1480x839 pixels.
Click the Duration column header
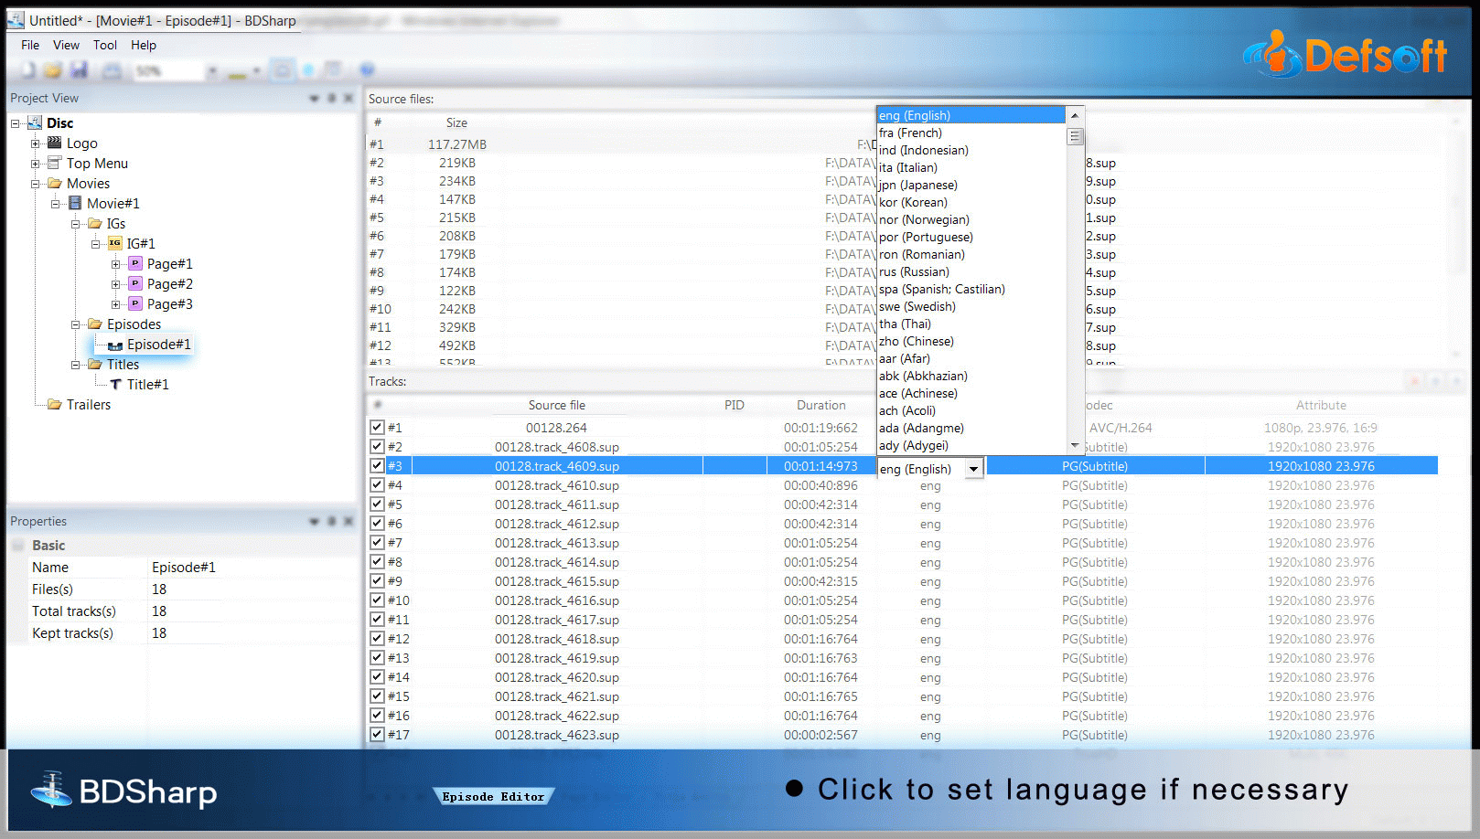[820, 405]
